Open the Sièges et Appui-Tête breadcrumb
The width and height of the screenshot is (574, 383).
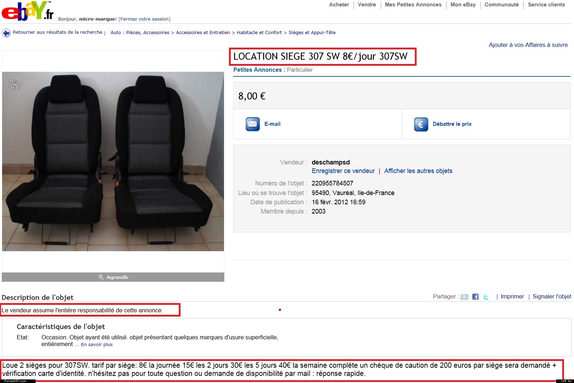click(x=312, y=33)
